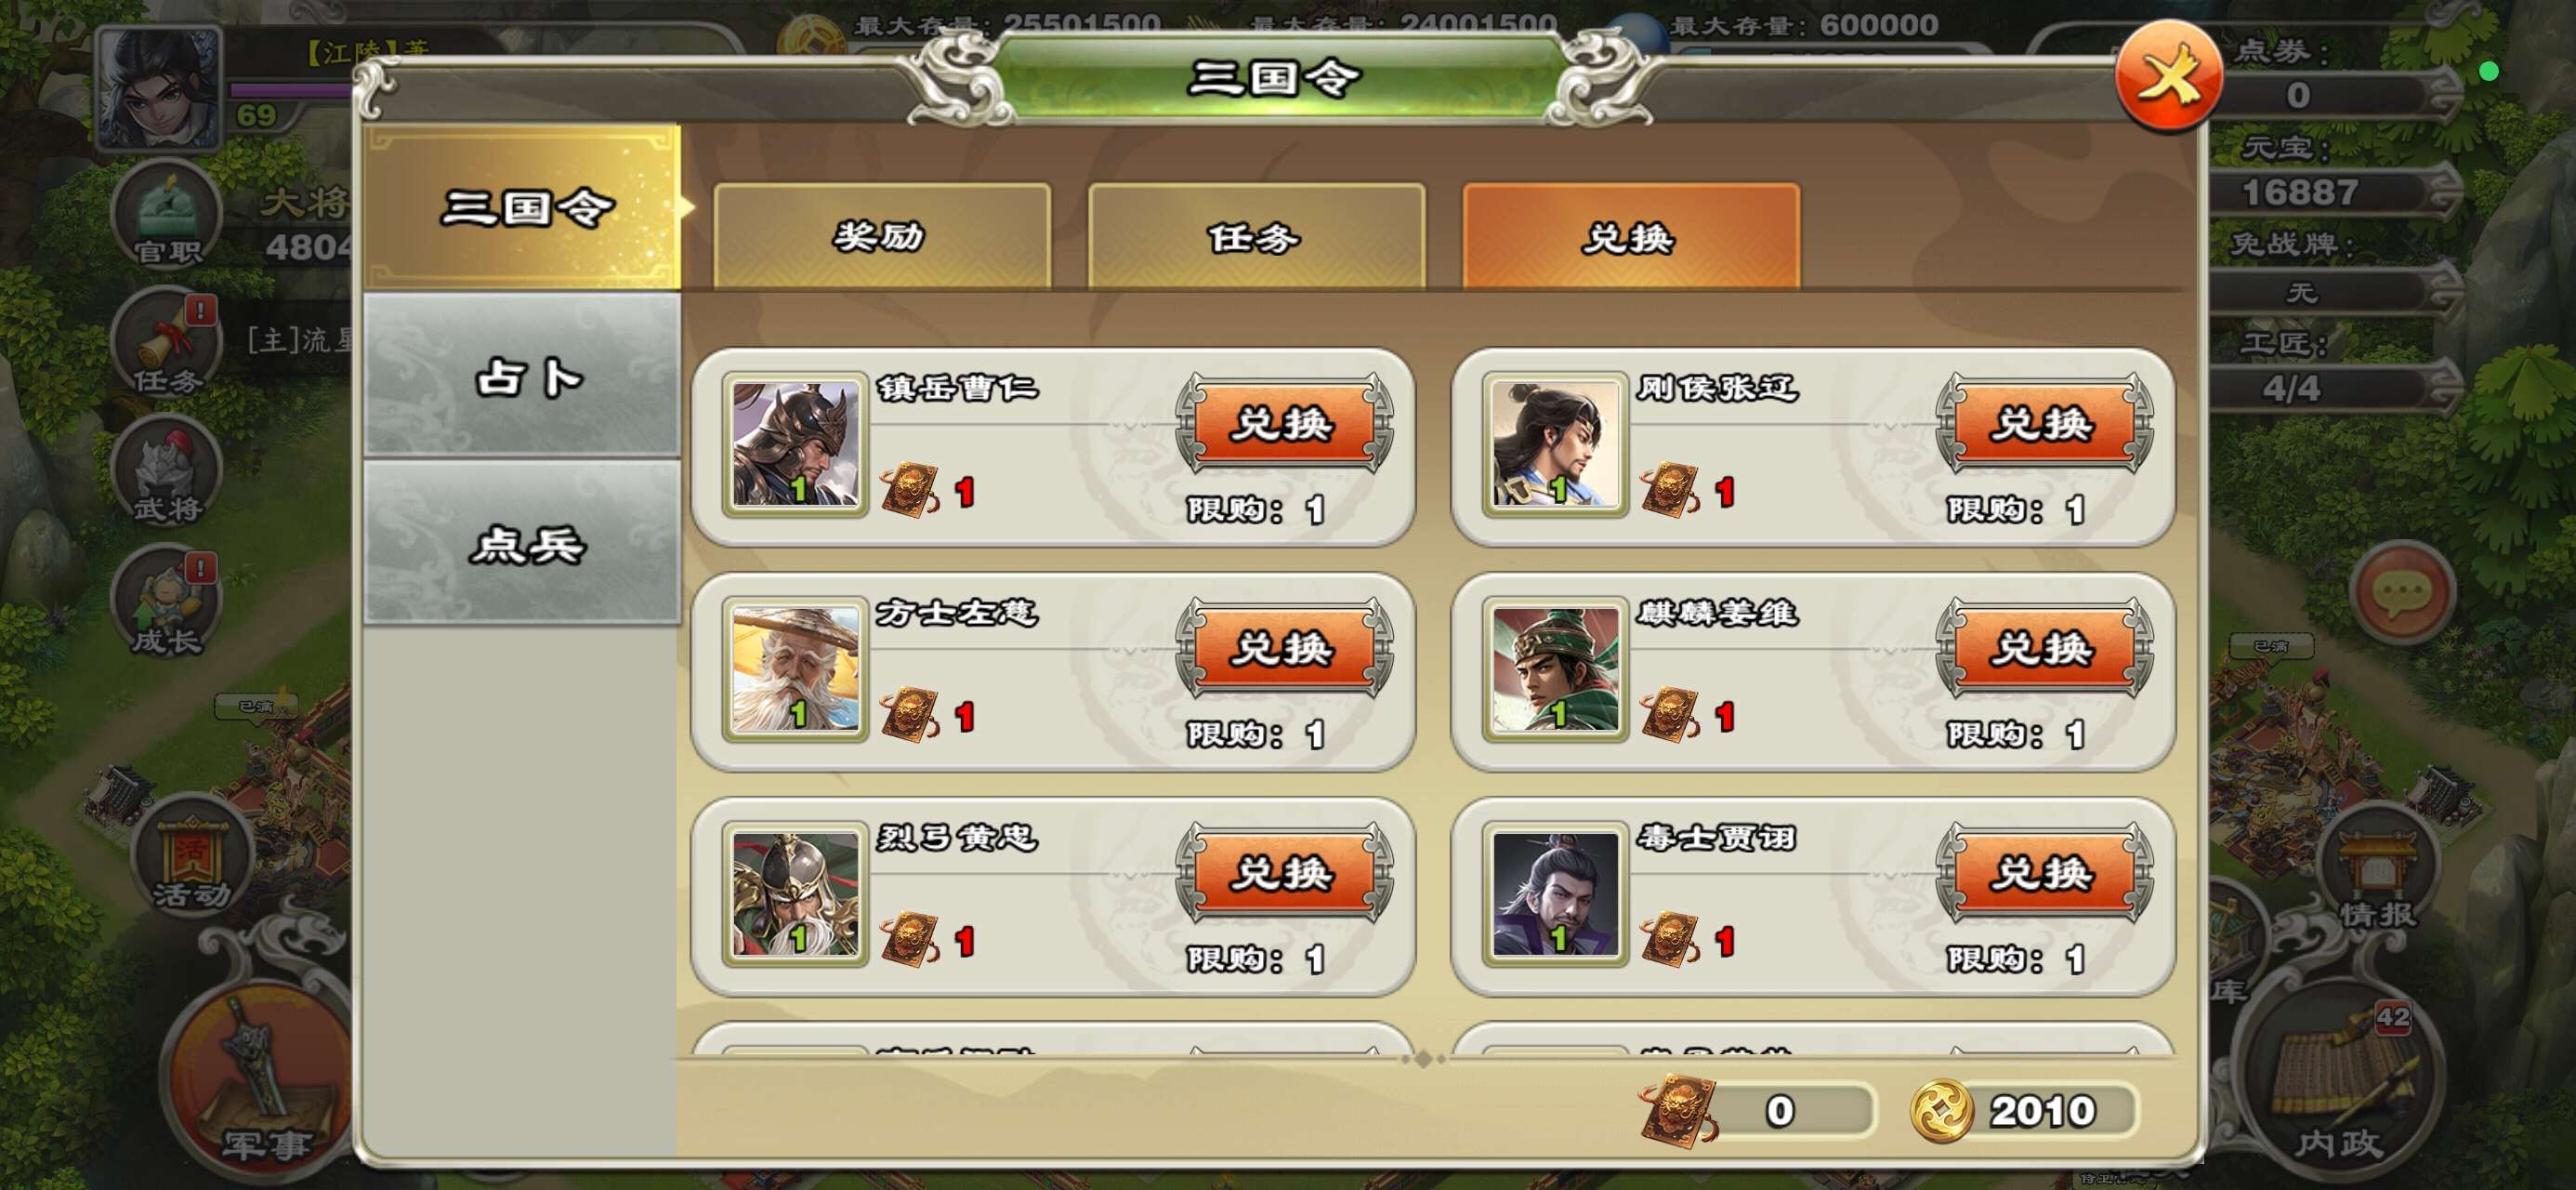Switch to the 奖励 rewards tab

point(882,236)
